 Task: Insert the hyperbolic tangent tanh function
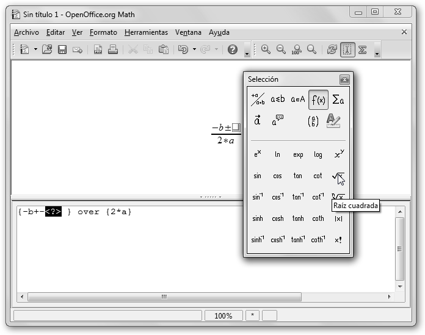pyautogui.click(x=297, y=218)
